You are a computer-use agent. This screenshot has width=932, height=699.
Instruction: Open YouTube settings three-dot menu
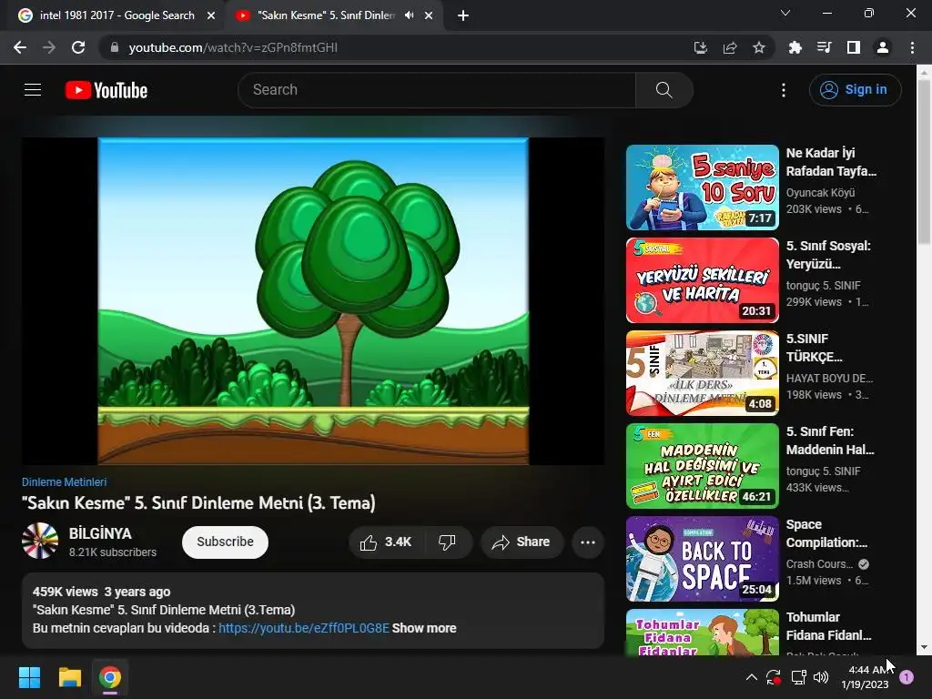[x=784, y=90]
